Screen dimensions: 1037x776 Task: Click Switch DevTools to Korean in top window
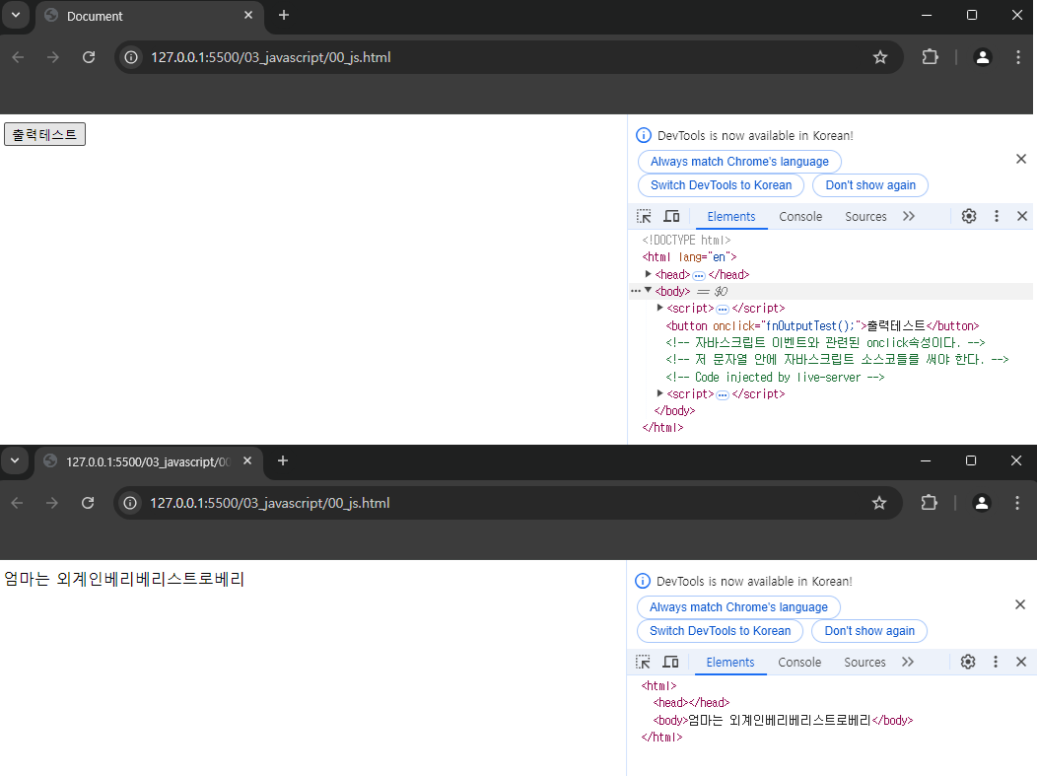(x=721, y=185)
